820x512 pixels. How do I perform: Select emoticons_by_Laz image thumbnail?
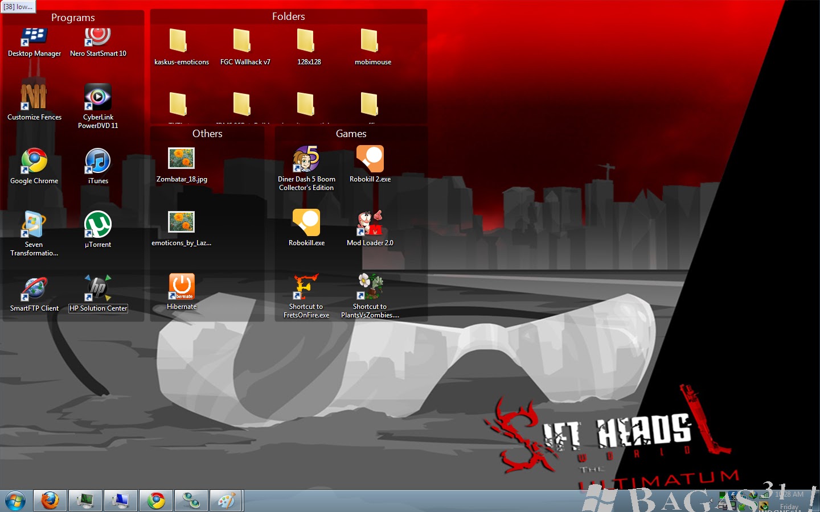pos(182,222)
